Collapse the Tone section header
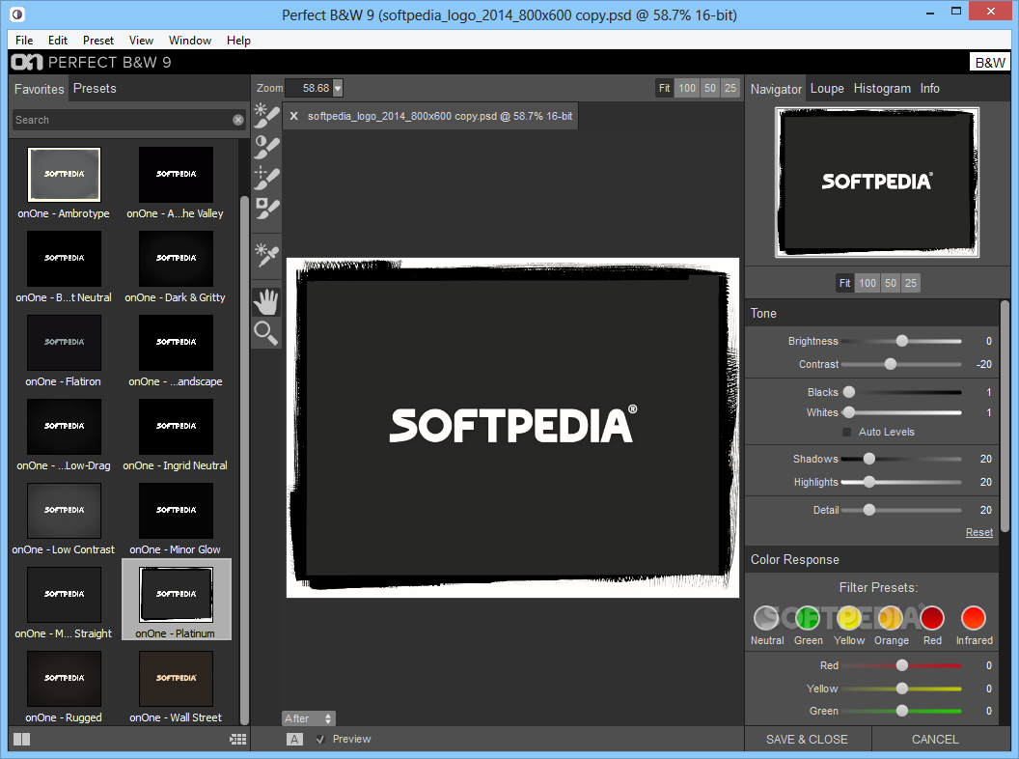 871,314
